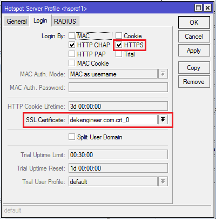
Task: Enable the MAC login checkbox
Action: [72, 36]
